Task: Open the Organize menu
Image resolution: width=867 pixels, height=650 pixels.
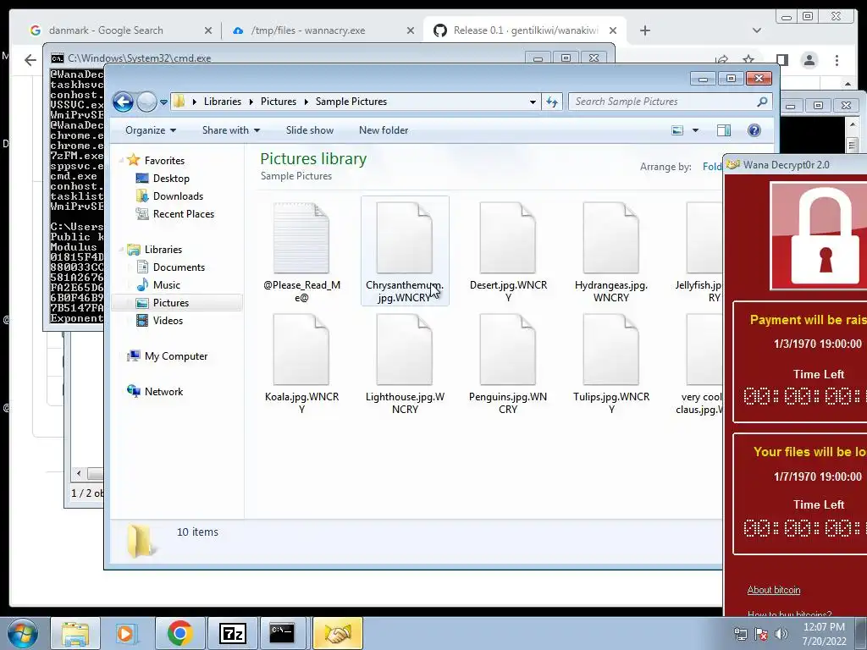Action: point(151,130)
